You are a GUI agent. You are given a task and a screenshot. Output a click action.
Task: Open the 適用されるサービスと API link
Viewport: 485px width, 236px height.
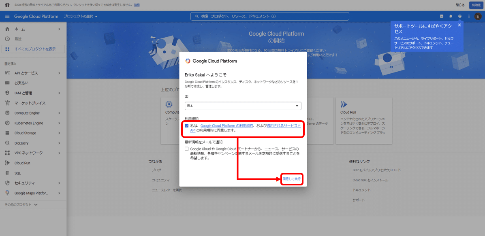(x=283, y=126)
